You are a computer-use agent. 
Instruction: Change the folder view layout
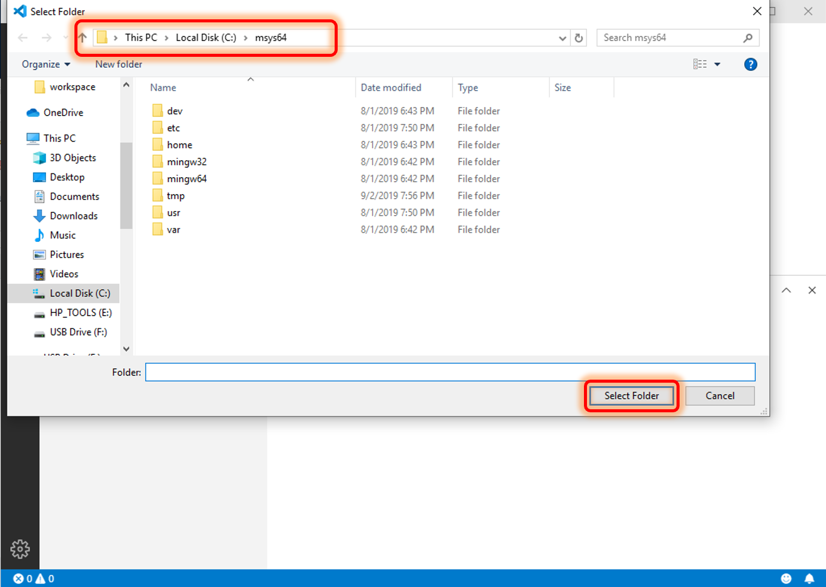tap(700, 64)
